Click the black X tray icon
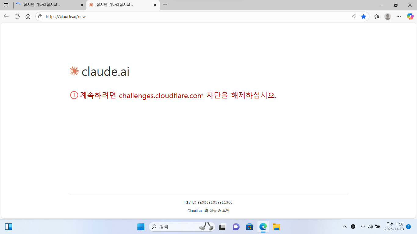The height and width of the screenshot is (234, 417). click(353, 227)
